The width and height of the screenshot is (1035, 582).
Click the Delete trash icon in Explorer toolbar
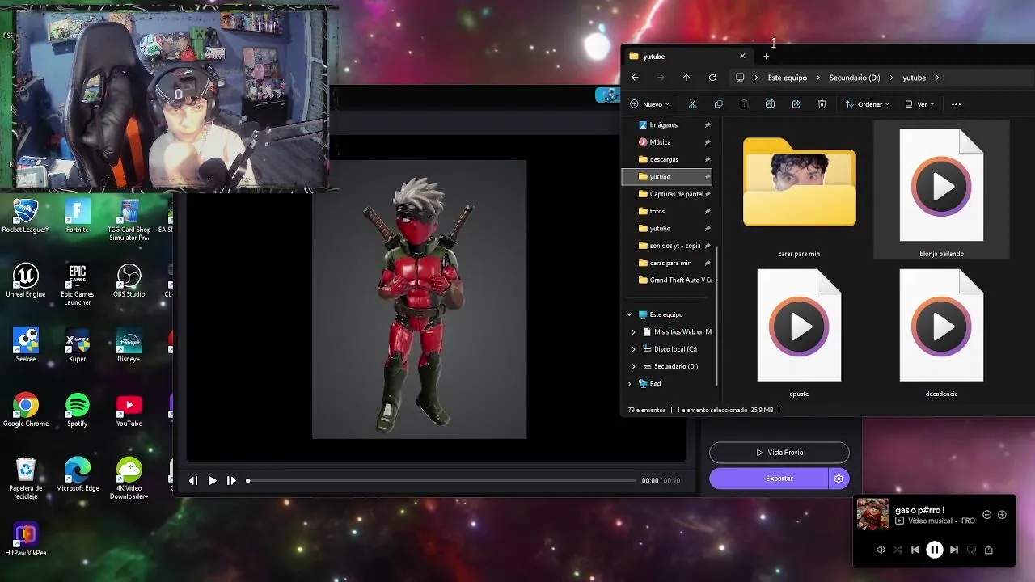coord(822,104)
